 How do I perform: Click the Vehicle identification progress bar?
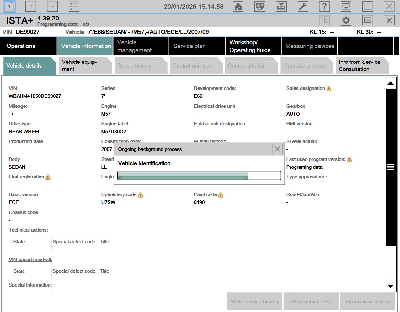pyautogui.click(x=199, y=175)
